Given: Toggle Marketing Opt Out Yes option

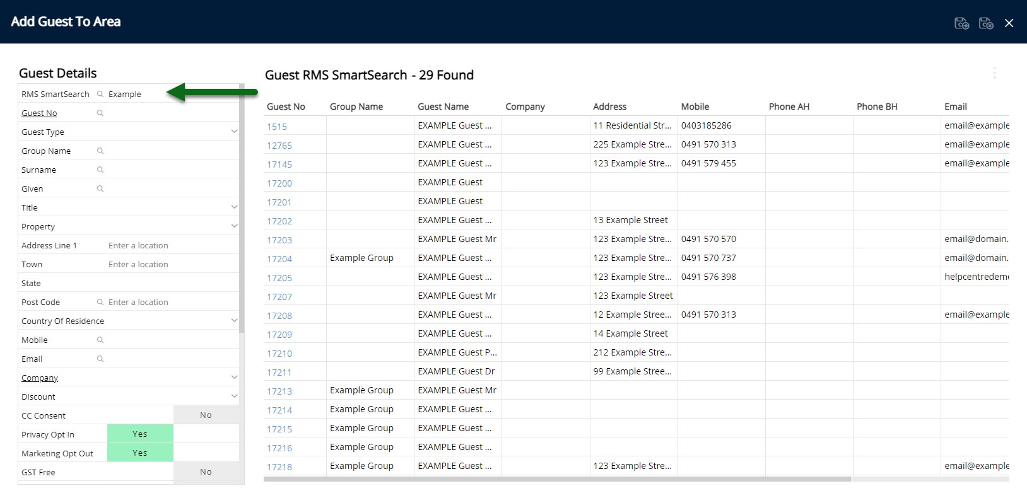Looking at the screenshot, I should click(140, 453).
